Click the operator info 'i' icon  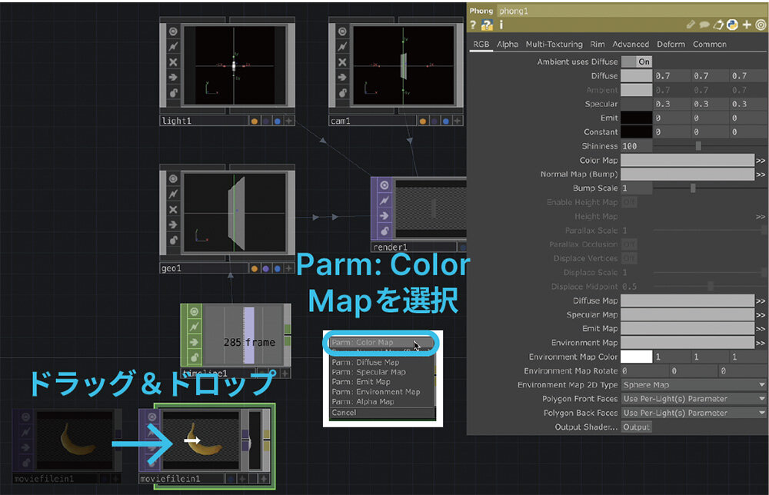point(501,25)
